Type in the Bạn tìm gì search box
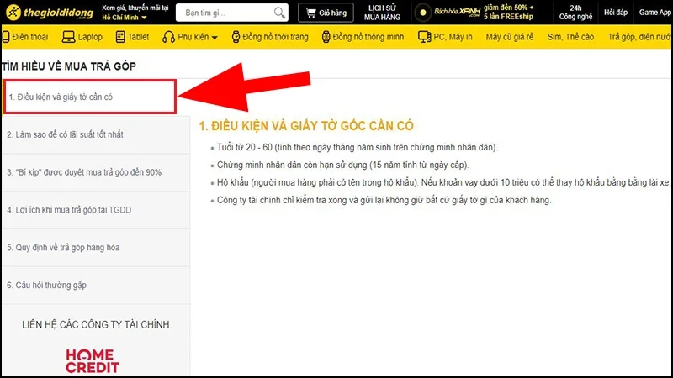This screenshot has width=673, height=378. click(x=225, y=13)
